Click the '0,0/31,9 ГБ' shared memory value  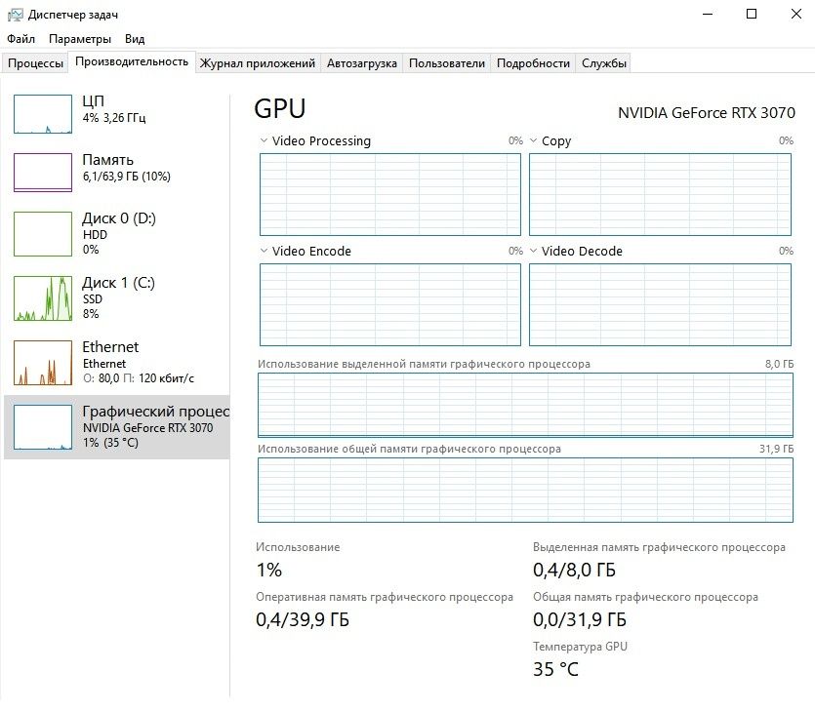[579, 619]
